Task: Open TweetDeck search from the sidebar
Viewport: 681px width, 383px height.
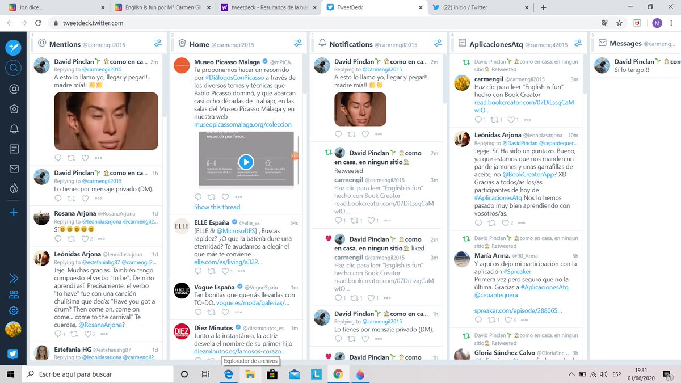Action: click(x=14, y=68)
